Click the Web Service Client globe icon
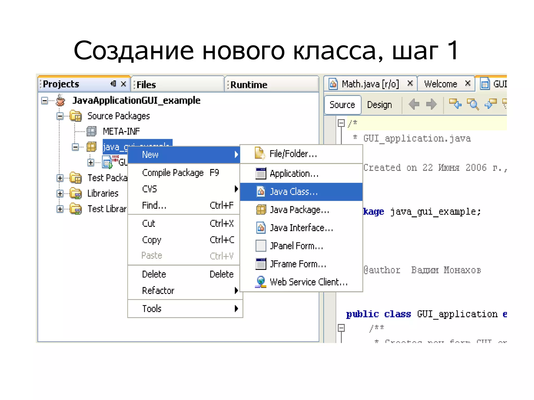Screen dimensions: 534x400 click(261, 282)
